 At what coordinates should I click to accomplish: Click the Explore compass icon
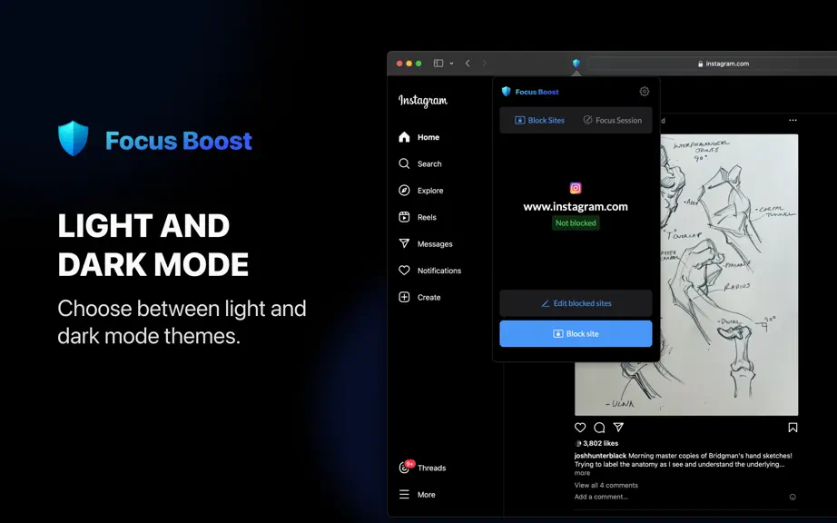point(404,191)
